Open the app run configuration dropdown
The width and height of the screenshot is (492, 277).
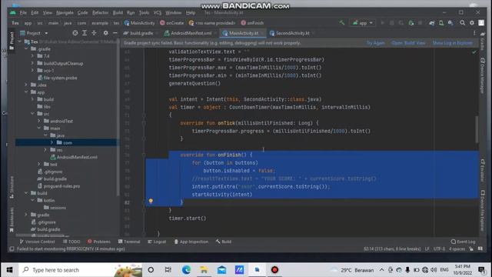tap(362, 23)
